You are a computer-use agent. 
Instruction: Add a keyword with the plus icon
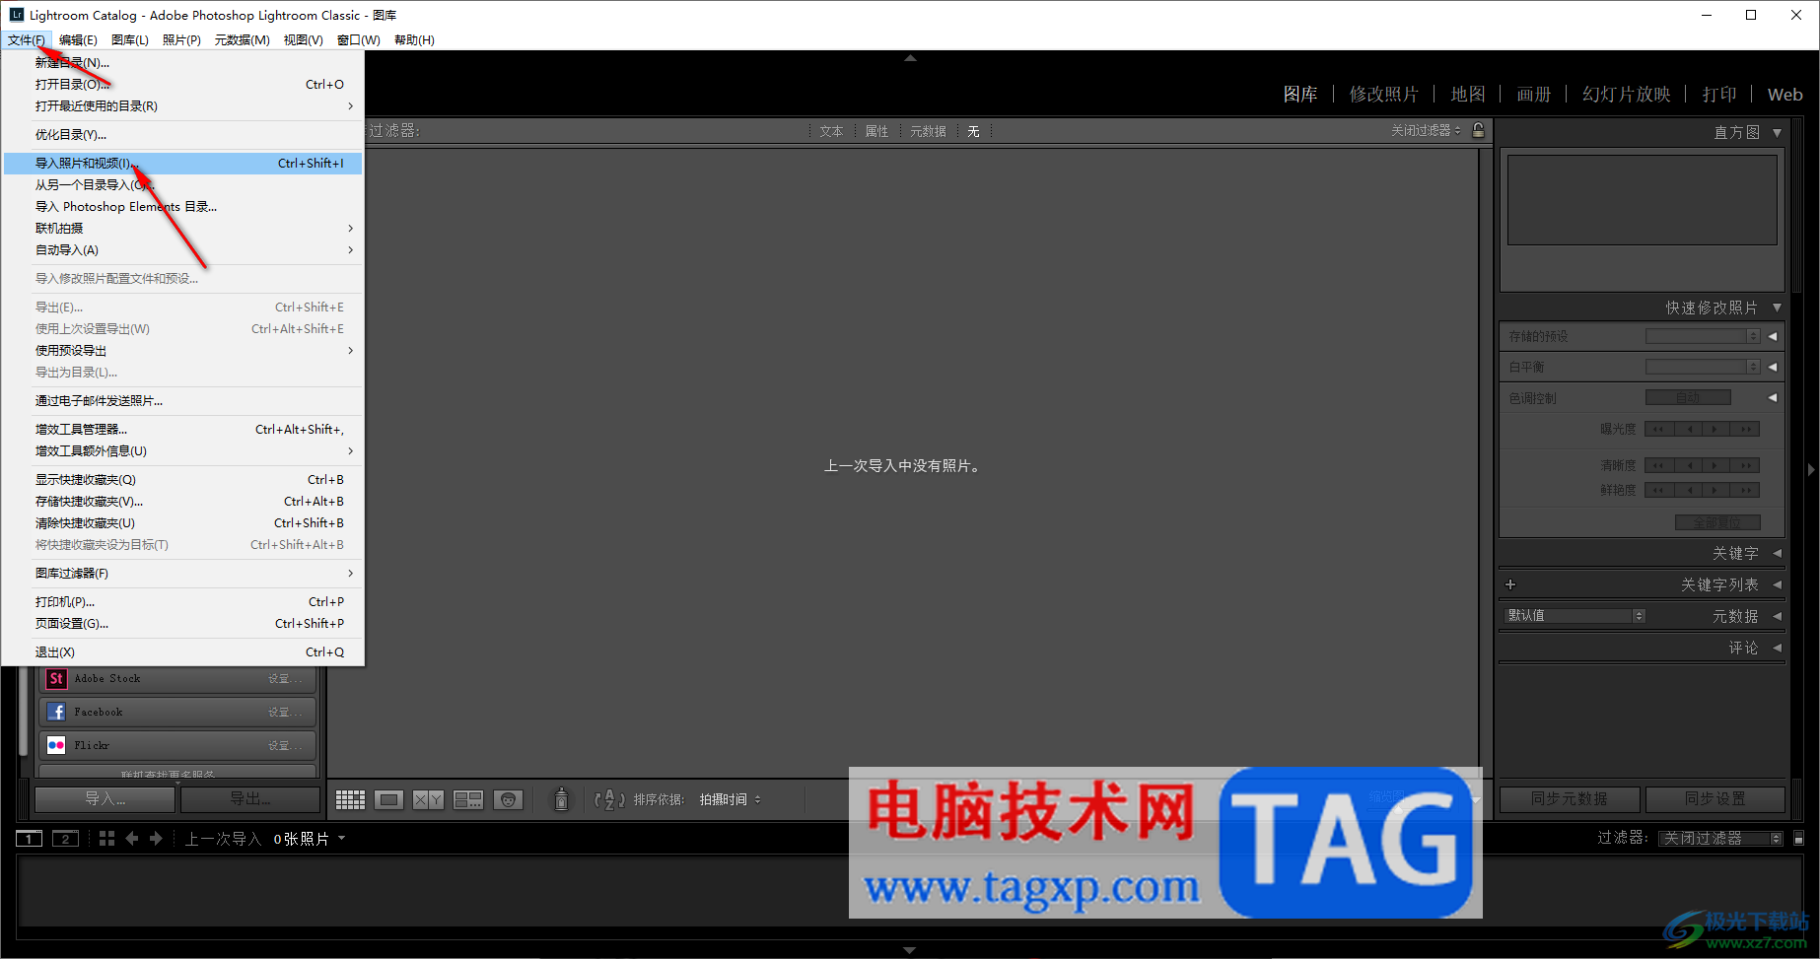point(1510,584)
